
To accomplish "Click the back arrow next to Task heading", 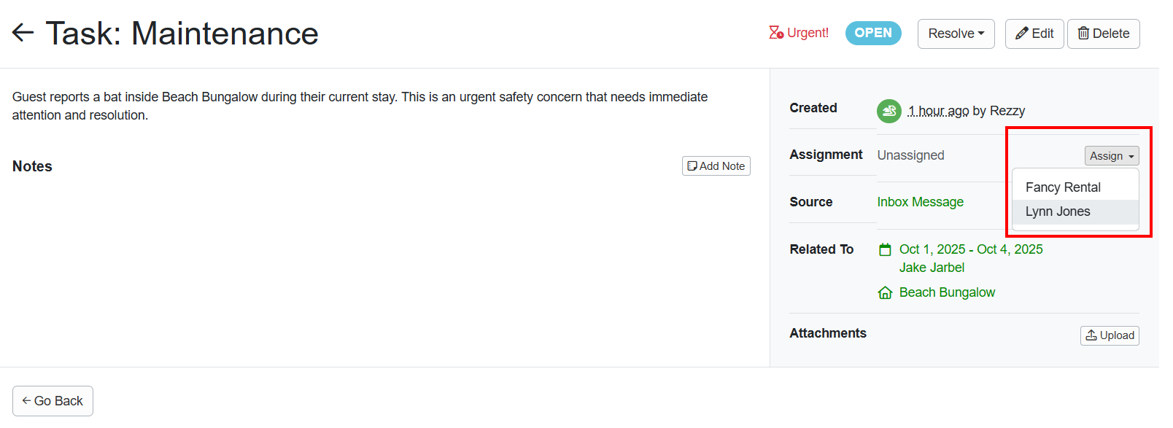I will pos(22,33).
